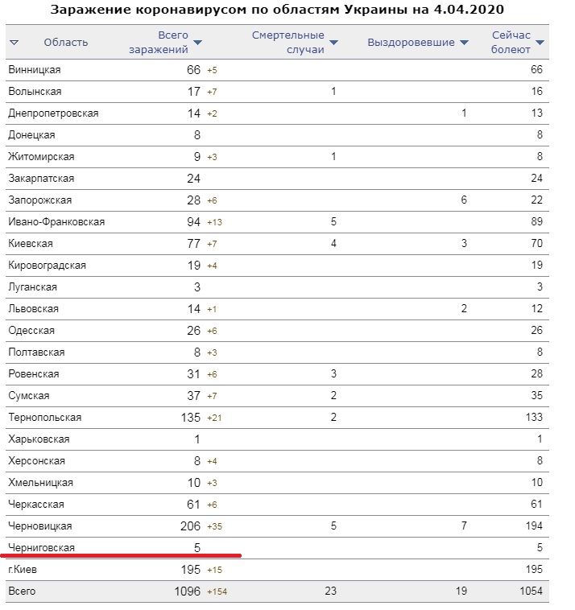This screenshot has height=610, width=575.
Task: Click the Всего totals row label
Action: [x=22, y=591]
